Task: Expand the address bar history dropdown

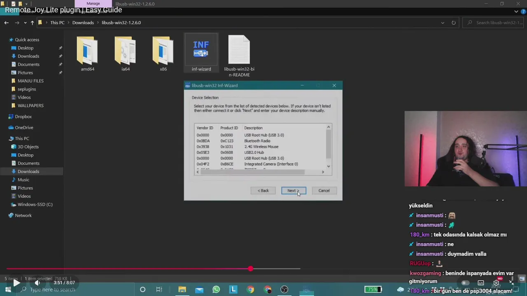Action: tap(443, 23)
